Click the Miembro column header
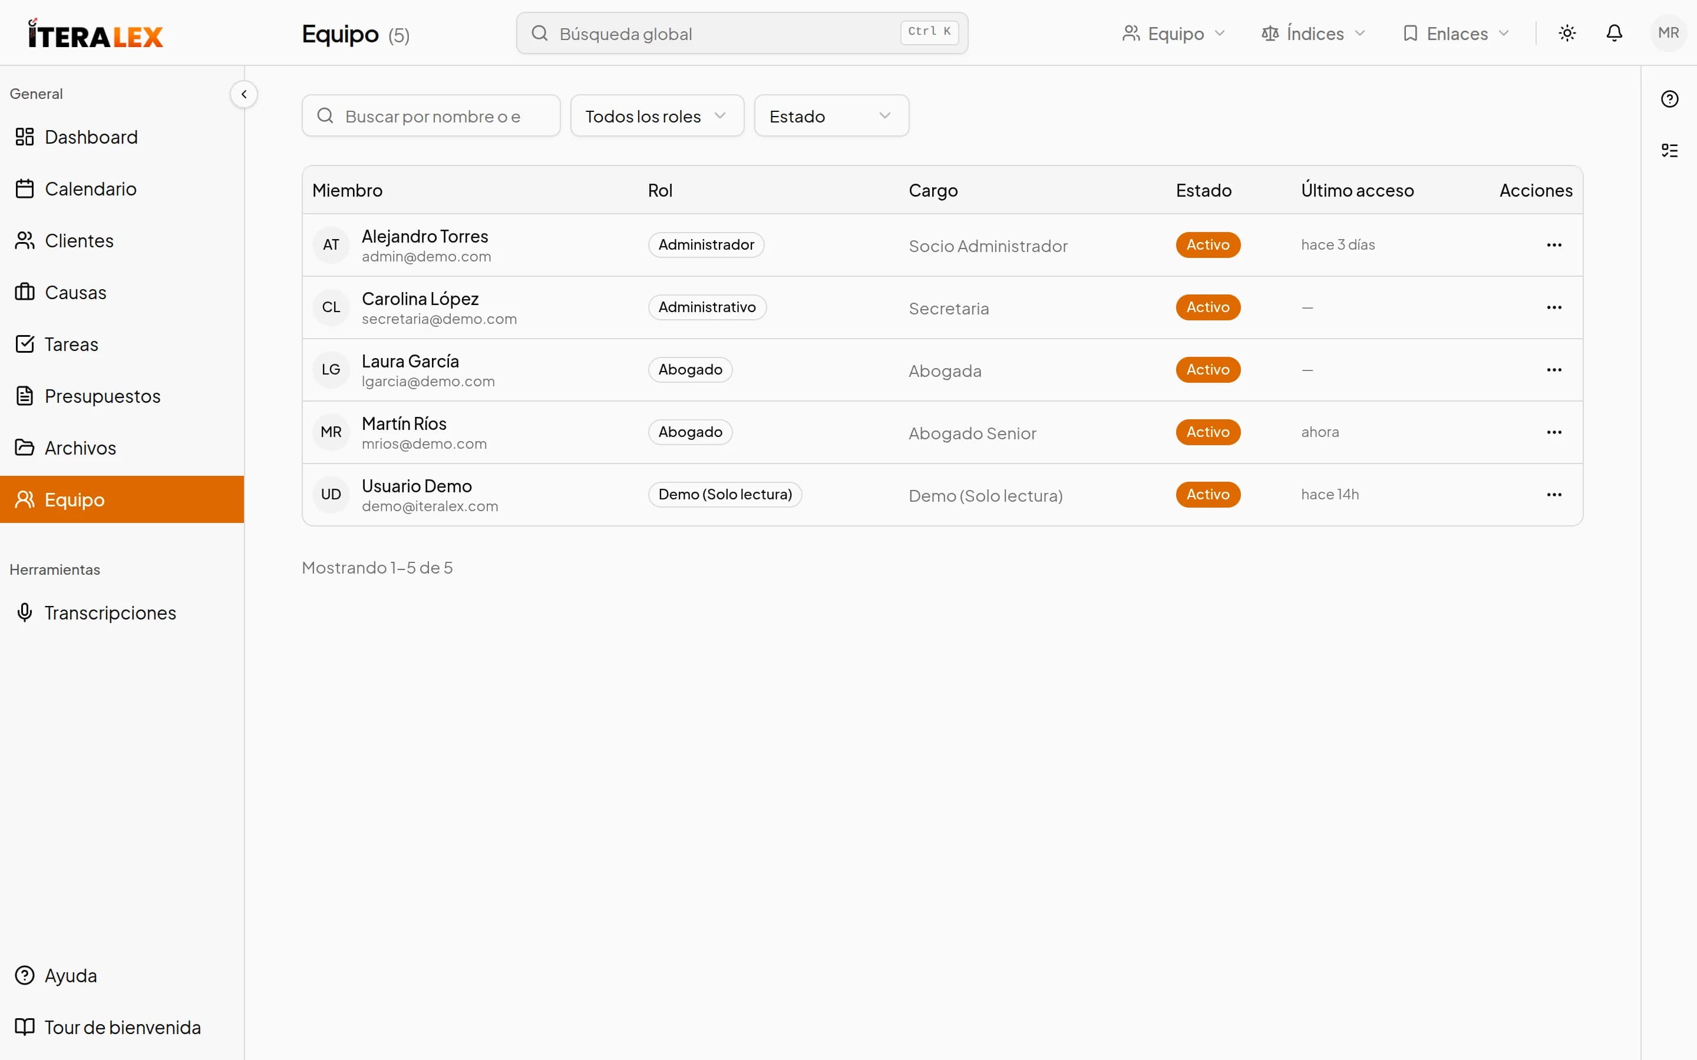Screen dimensions: 1697x1060 347,190
